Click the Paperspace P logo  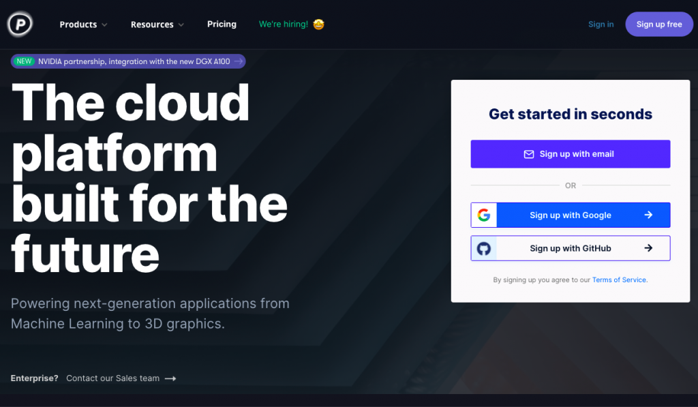coord(20,24)
